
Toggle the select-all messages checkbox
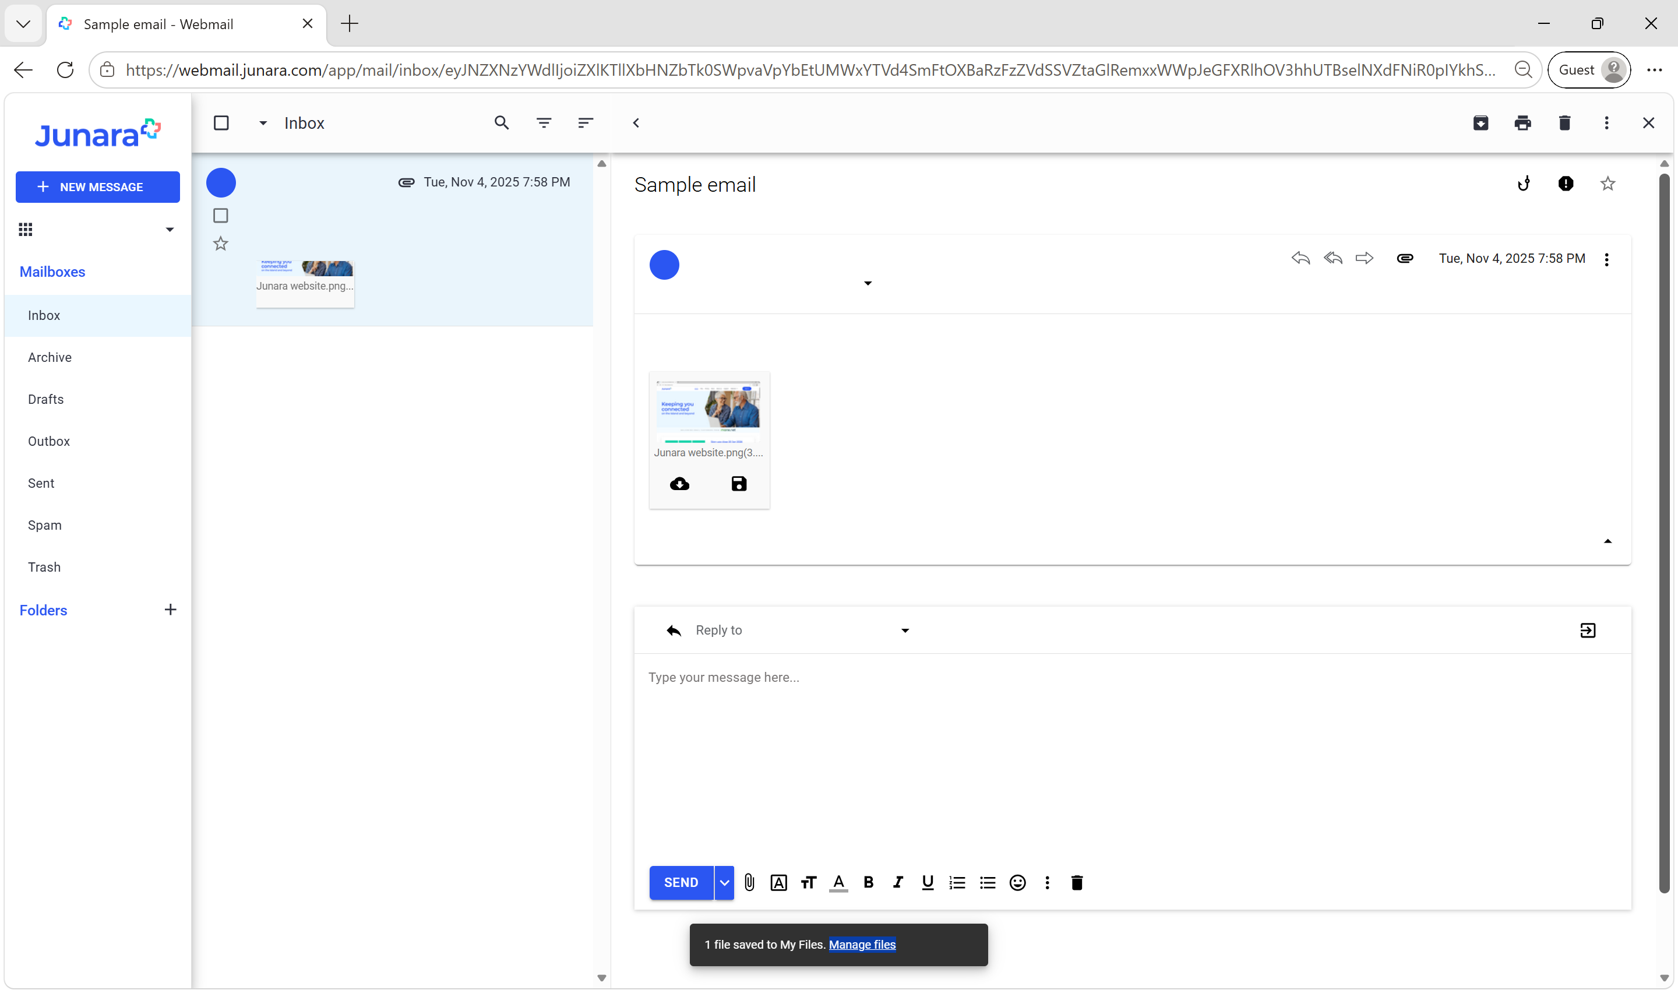coord(221,123)
